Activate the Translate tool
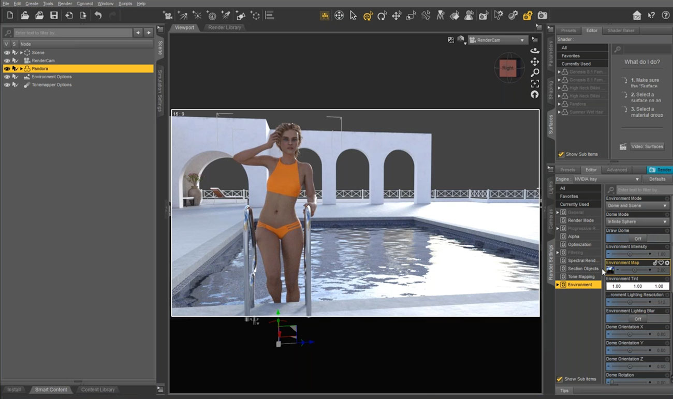Screen dimensions: 673x399 397,16
